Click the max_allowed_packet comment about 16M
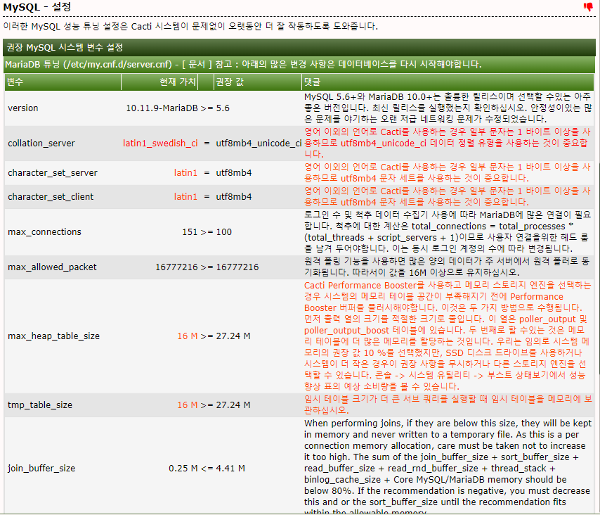Viewport: 600px width, 515px height. 447,267
